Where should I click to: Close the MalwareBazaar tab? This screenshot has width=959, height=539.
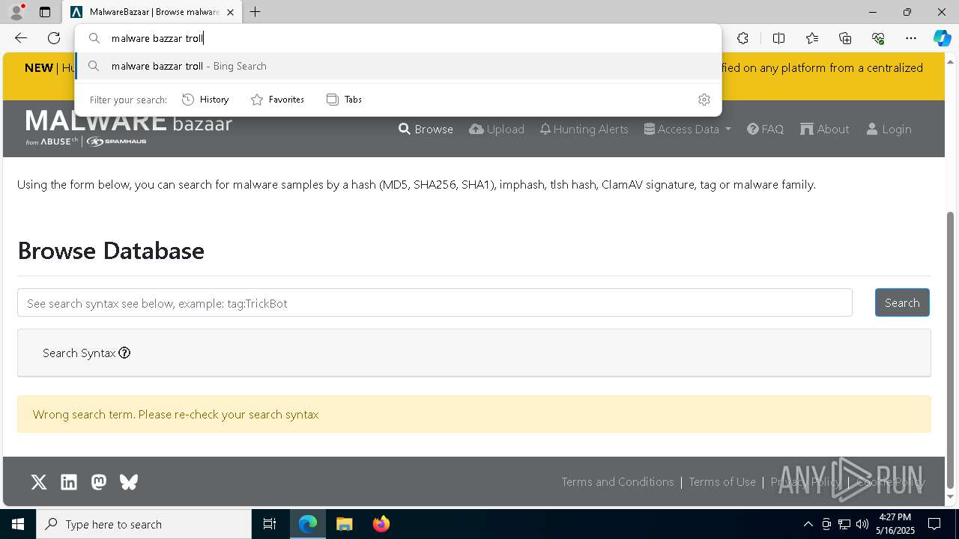click(230, 12)
